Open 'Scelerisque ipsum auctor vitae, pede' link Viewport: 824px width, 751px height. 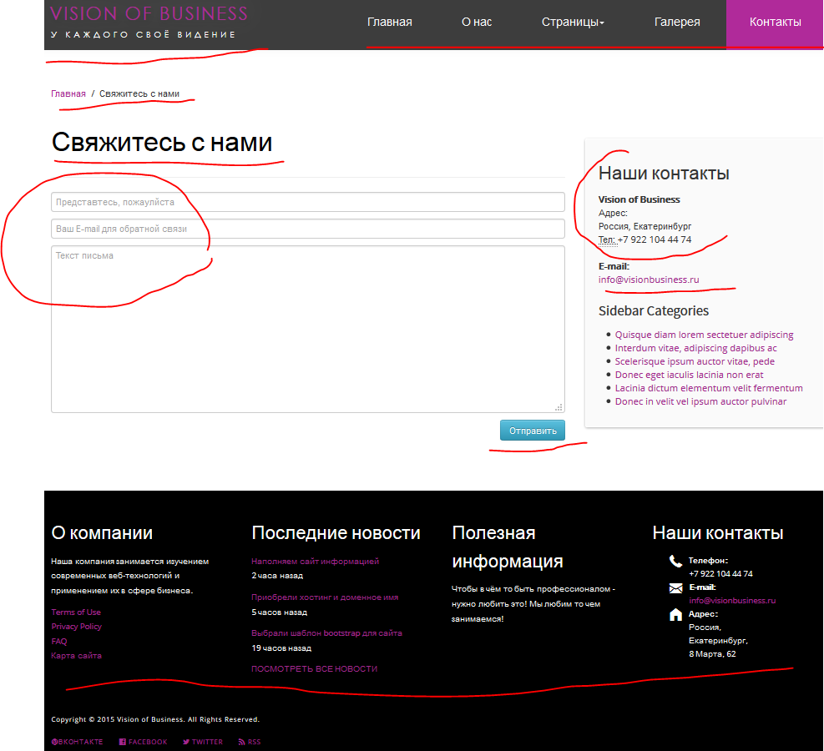coord(695,361)
